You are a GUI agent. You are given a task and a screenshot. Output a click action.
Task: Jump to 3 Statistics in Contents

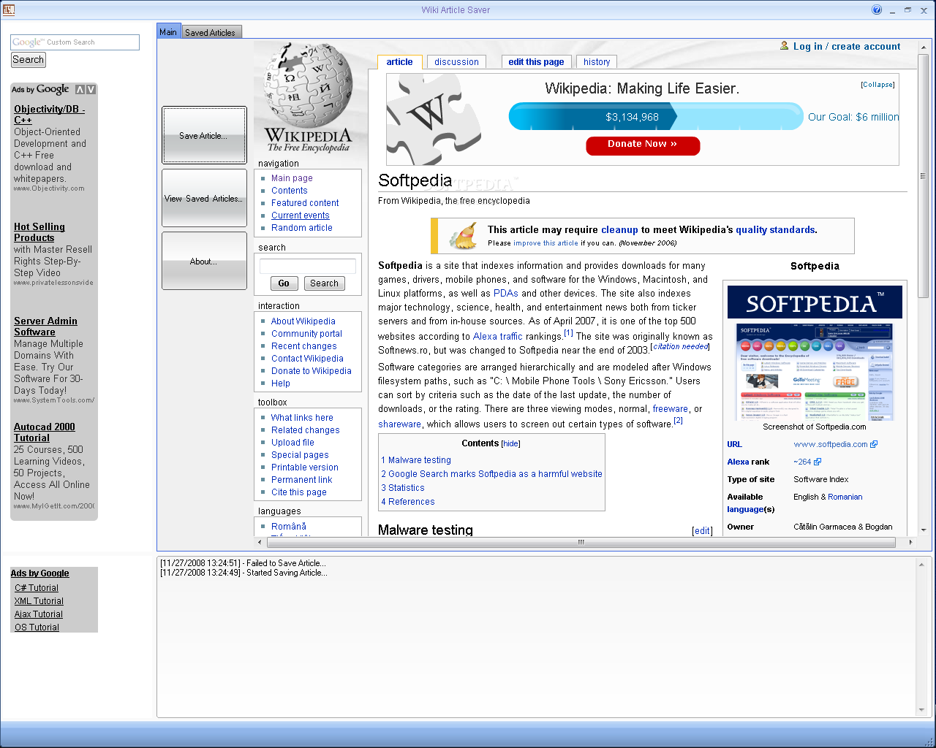pos(403,488)
